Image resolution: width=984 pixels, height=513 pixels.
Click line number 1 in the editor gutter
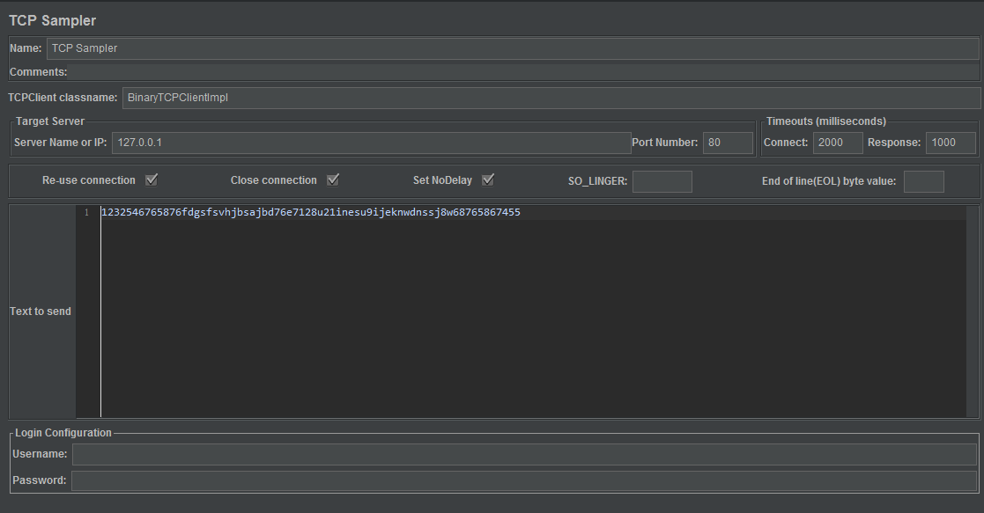point(85,212)
